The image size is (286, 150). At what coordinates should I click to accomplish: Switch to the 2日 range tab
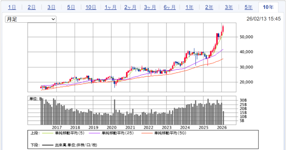click(x=32, y=7)
